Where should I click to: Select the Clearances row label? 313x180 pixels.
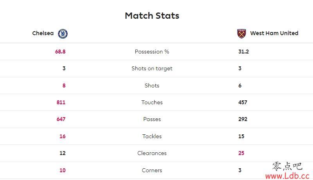(152, 153)
